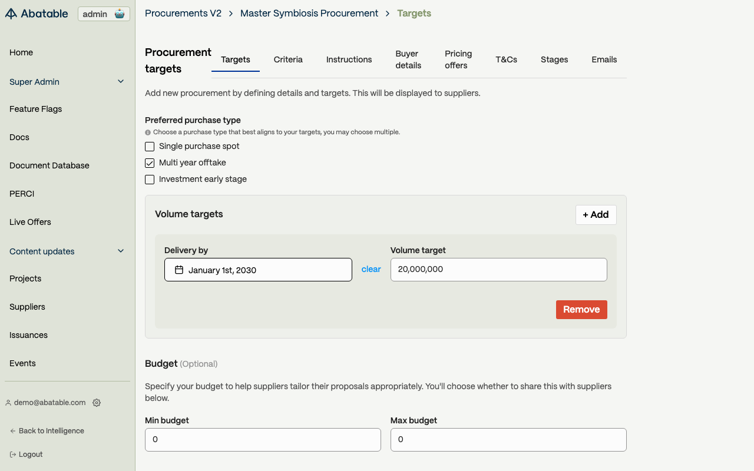Click the Logout icon in sidebar

[13, 455]
